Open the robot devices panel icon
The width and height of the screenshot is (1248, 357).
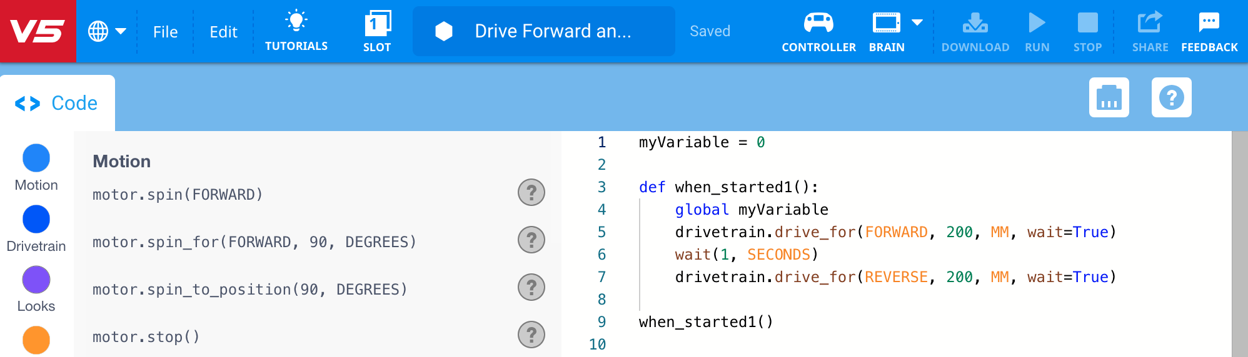point(1109,98)
